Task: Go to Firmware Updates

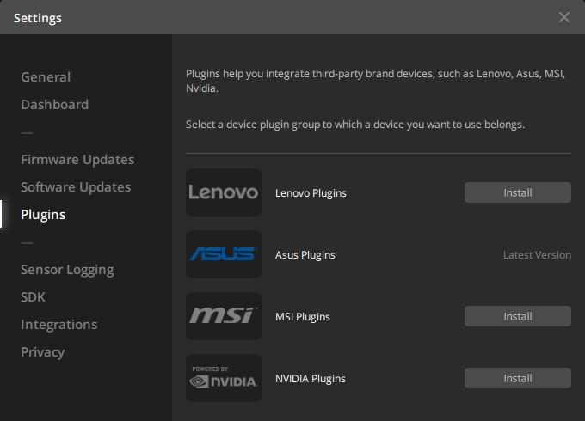Action: 77,160
